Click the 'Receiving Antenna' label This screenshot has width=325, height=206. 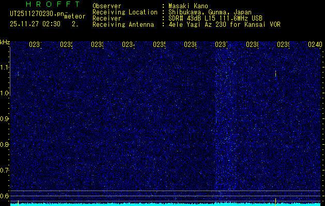123,25
